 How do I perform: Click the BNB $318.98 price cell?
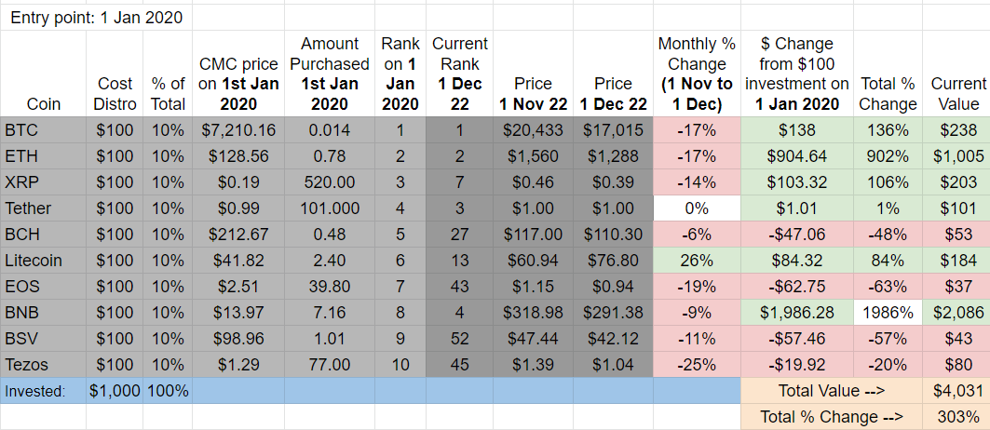(533, 312)
